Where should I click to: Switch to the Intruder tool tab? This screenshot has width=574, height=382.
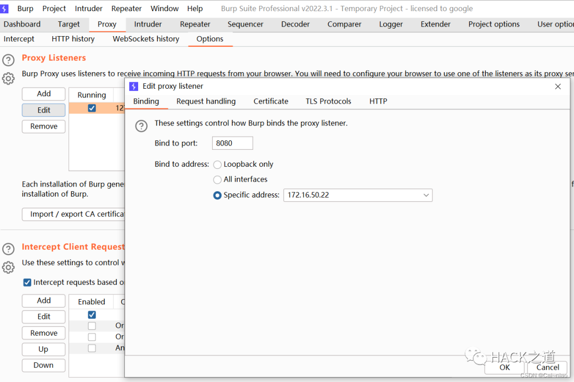click(148, 24)
